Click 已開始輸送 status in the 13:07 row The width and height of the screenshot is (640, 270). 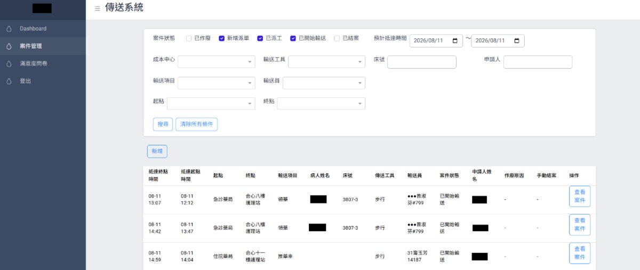(449, 199)
